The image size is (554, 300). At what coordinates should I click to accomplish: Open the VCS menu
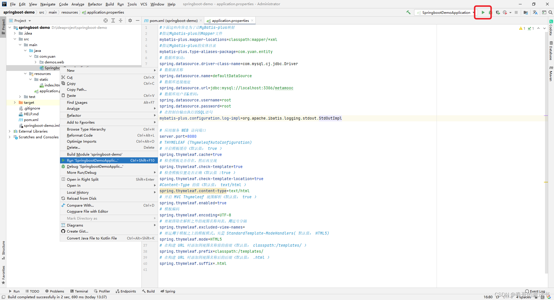[144, 4]
